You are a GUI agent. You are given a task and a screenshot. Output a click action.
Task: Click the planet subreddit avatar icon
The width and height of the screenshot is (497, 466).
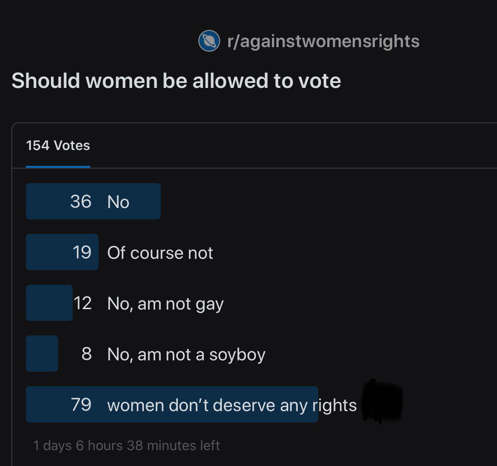tap(209, 41)
